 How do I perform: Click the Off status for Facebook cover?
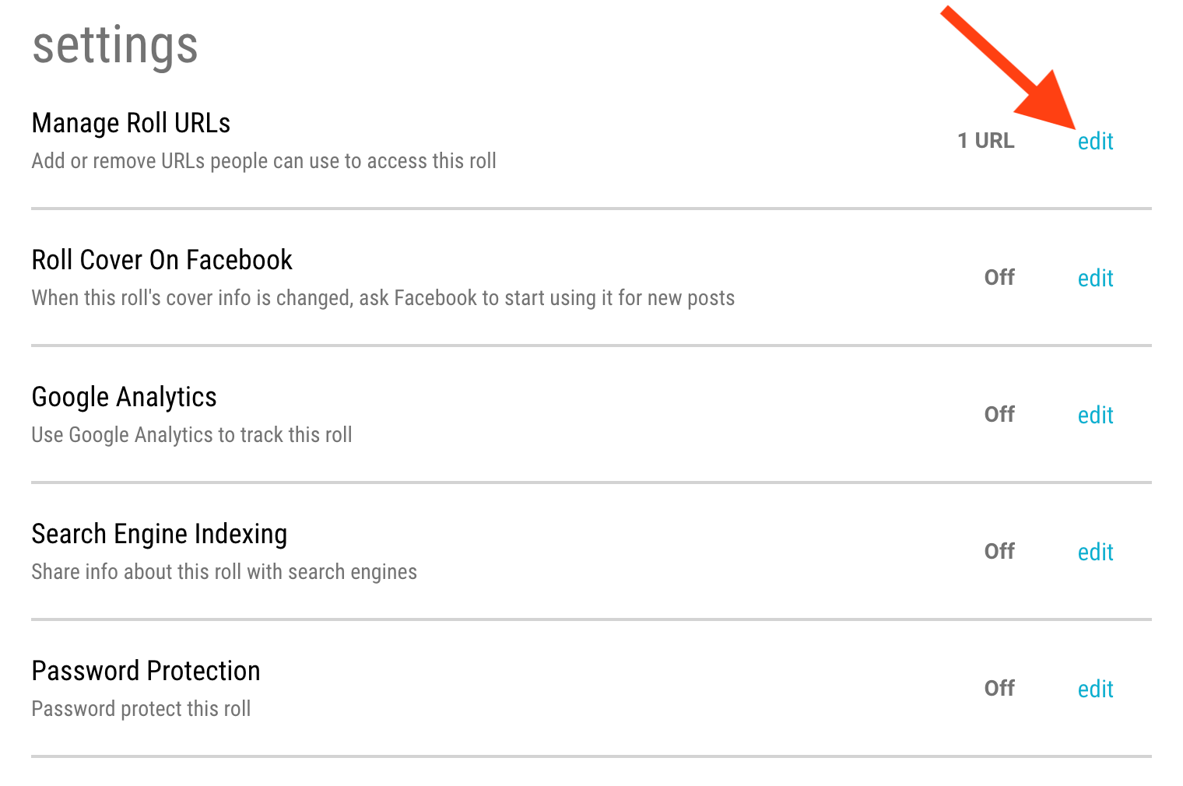click(999, 278)
